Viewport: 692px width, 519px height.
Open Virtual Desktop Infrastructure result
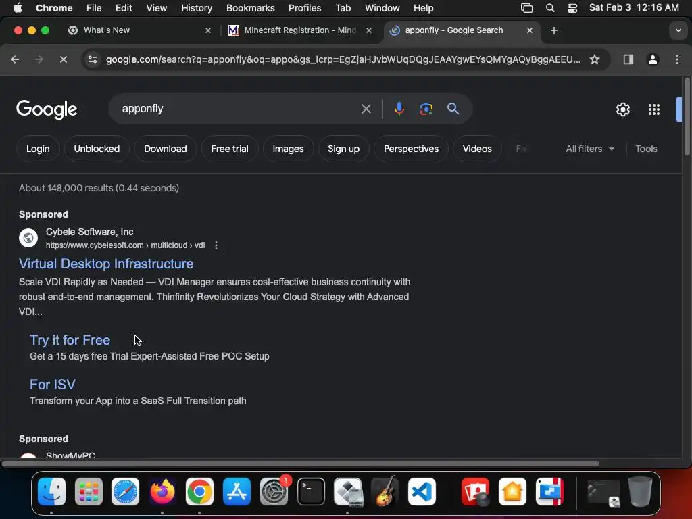pos(106,264)
